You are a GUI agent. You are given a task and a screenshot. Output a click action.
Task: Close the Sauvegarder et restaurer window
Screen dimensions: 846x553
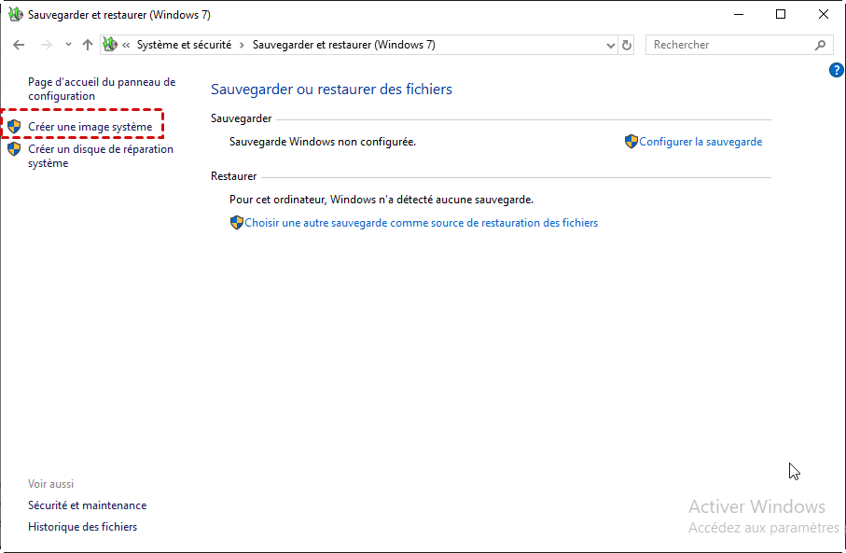pyautogui.click(x=824, y=15)
